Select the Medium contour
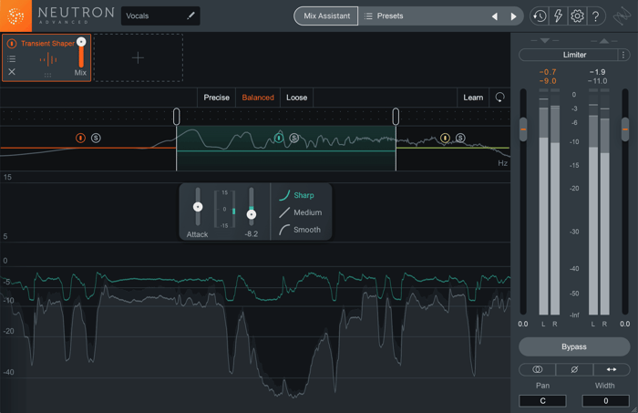 [301, 212]
